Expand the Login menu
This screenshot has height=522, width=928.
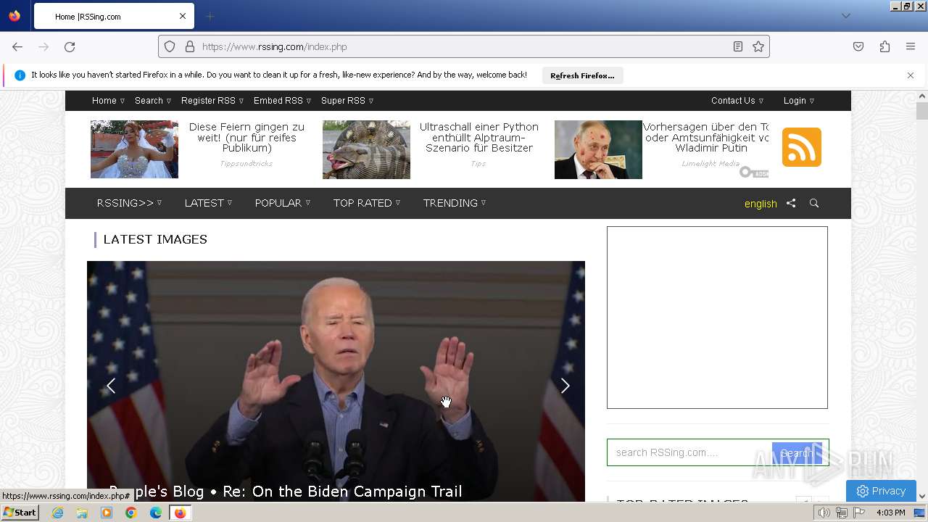[799, 101]
